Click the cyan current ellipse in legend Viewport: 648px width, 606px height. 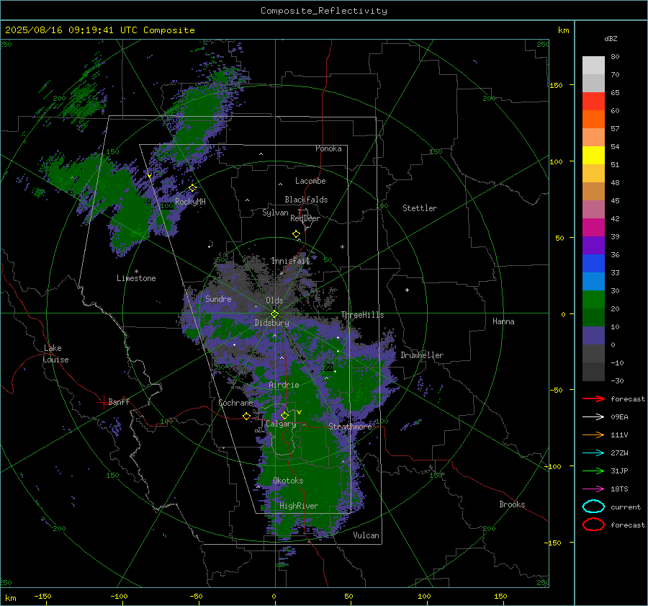pos(593,507)
